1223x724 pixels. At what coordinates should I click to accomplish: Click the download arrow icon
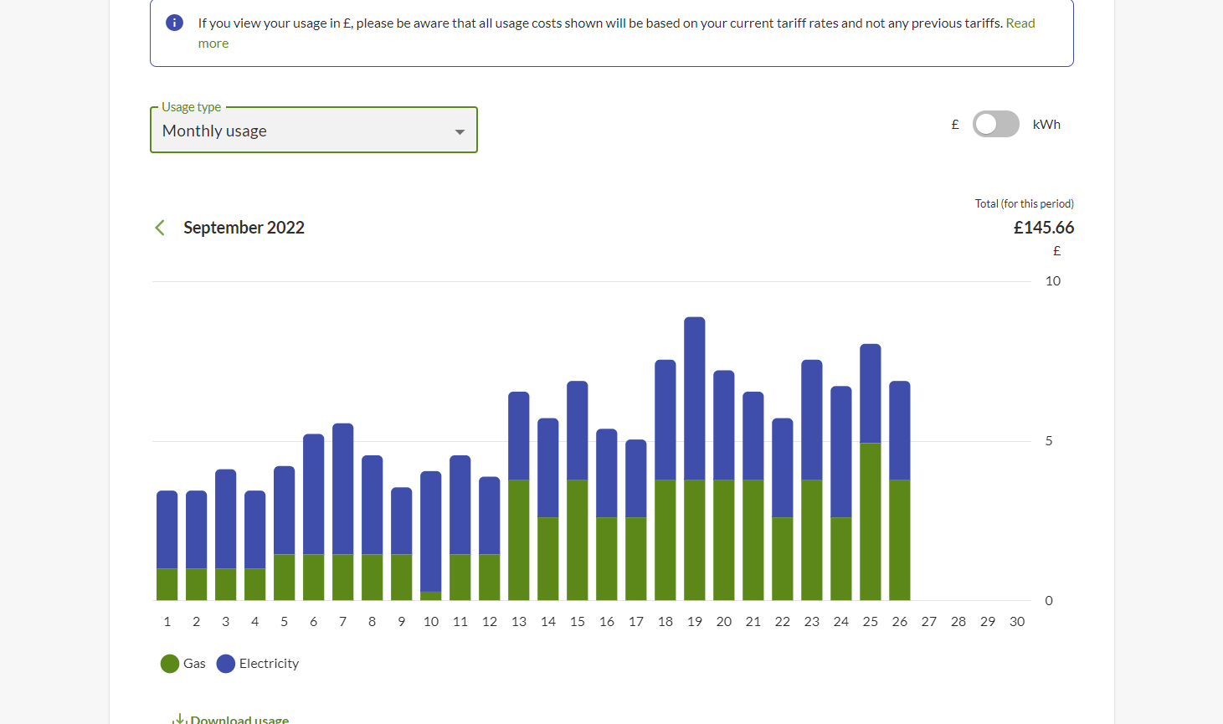click(x=178, y=719)
